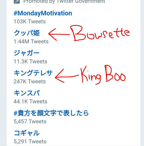
Task: Click the 11.3K Tweets count
Action: point(30,62)
